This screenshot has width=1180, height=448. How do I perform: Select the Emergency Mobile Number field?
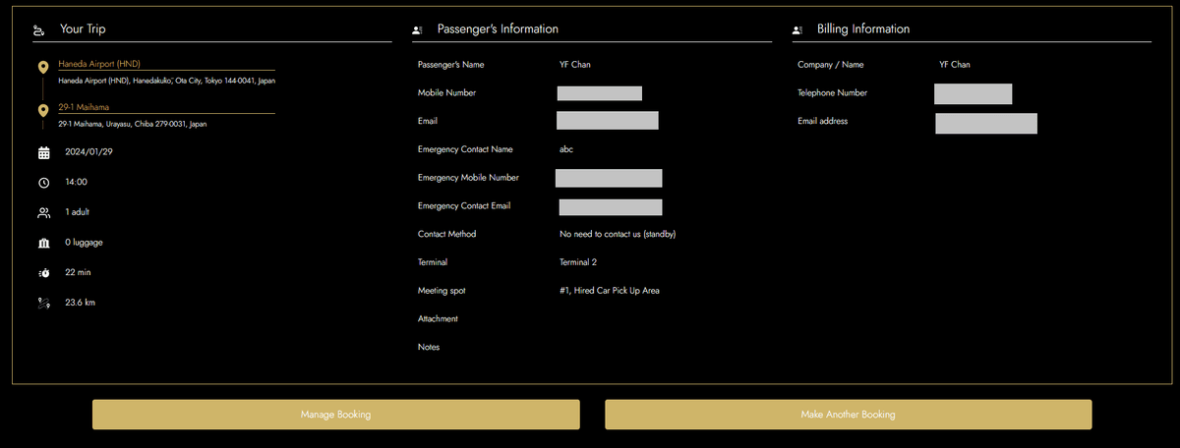click(x=608, y=178)
